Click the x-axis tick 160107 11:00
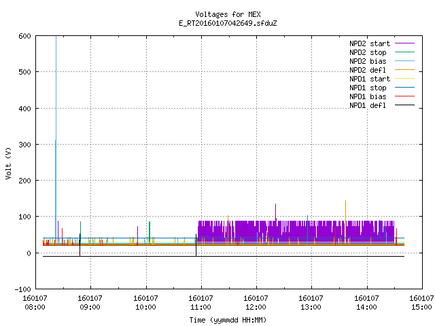435x326 pixels. coord(201,303)
